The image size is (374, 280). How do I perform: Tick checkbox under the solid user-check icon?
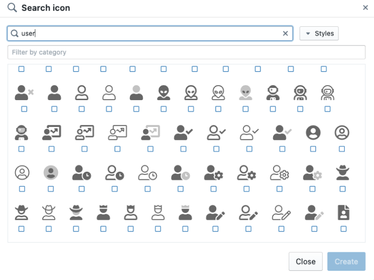pyautogui.click(x=184, y=149)
